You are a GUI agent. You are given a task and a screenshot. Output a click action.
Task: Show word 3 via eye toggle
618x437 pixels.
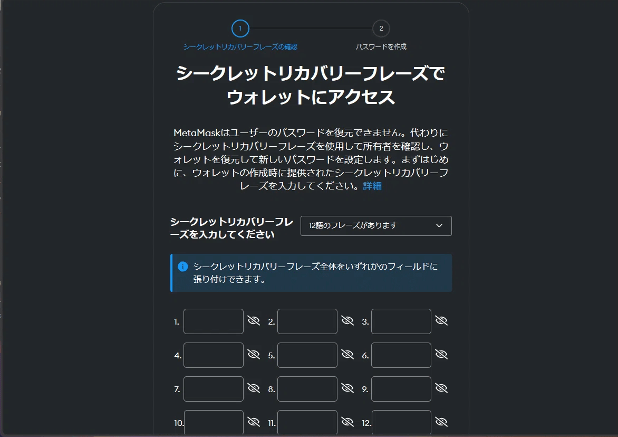(441, 321)
